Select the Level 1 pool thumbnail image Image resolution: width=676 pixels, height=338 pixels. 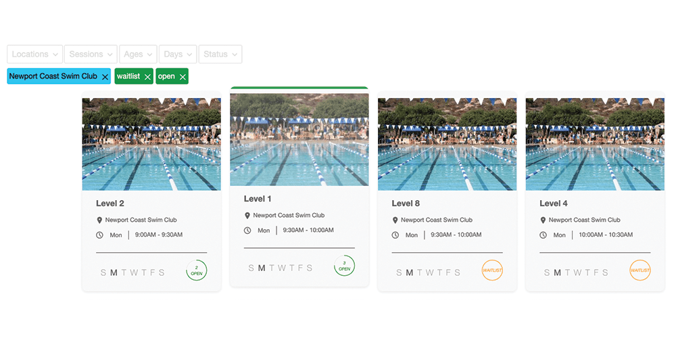tap(299, 140)
